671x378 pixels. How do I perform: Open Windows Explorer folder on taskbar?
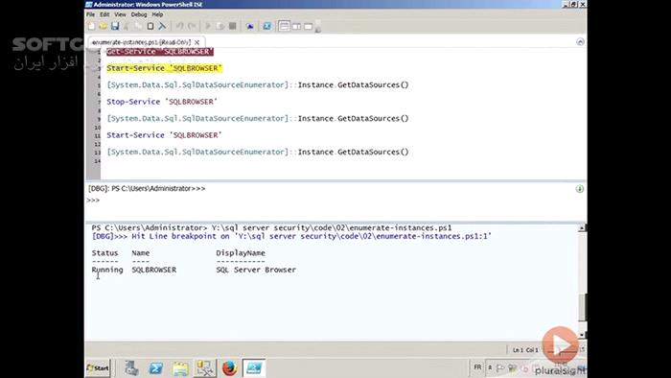(x=180, y=368)
